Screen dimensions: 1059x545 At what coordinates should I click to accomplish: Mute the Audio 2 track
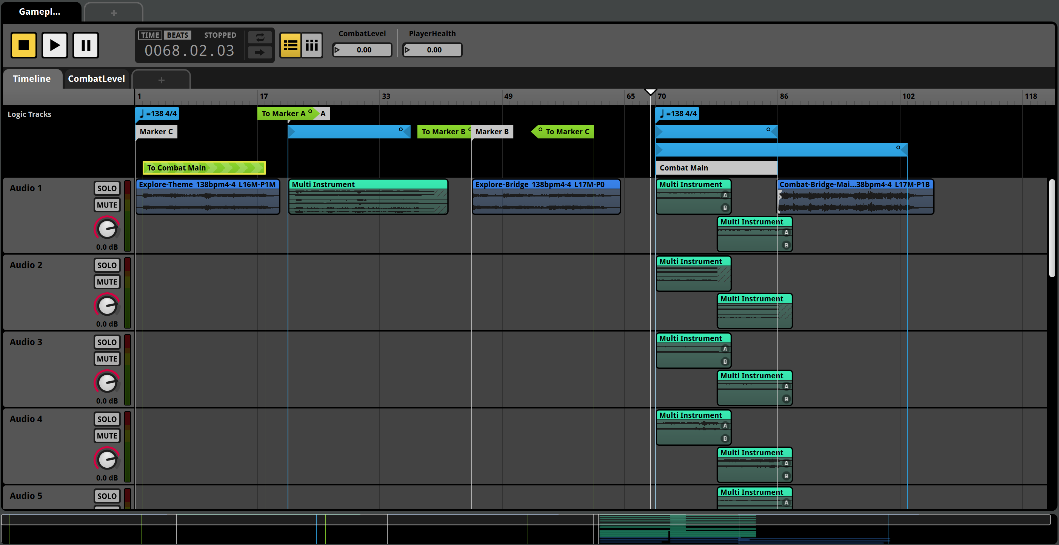click(107, 282)
